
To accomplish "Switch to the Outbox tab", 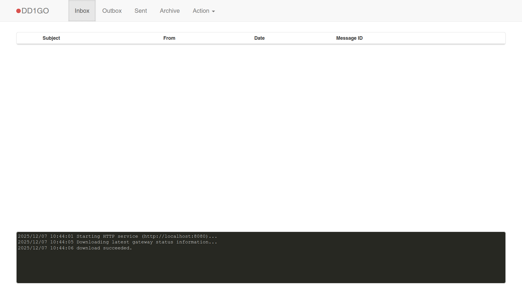I will [112, 11].
